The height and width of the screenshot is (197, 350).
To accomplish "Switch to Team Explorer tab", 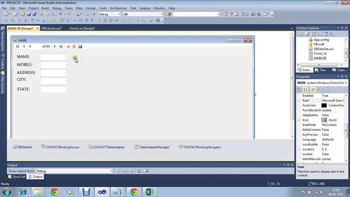I will [x=321, y=70].
